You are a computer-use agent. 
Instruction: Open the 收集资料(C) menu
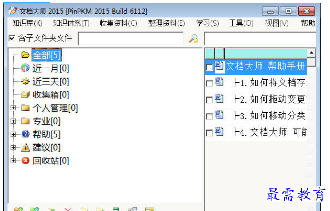119,23
